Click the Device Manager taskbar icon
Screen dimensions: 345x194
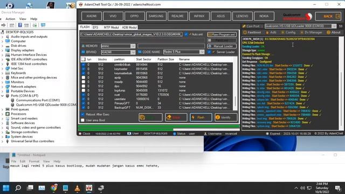pos(101,188)
